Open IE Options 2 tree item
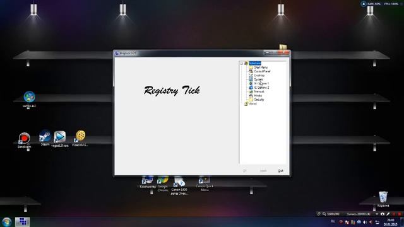Viewport: 404px width, 227px height. point(261,88)
